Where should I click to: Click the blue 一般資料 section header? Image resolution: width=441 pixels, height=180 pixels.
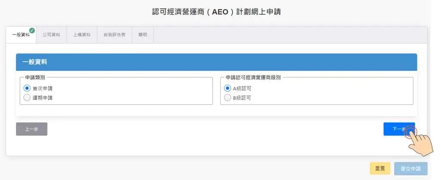[x=216, y=62]
